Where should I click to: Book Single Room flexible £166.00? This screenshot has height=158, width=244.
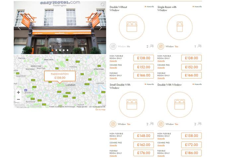click(x=191, y=75)
